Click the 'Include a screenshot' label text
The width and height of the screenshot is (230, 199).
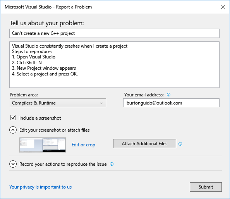click(x=40, y=118)
